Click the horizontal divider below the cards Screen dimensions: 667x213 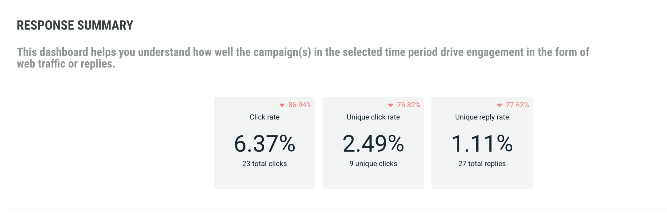point(333,210)
